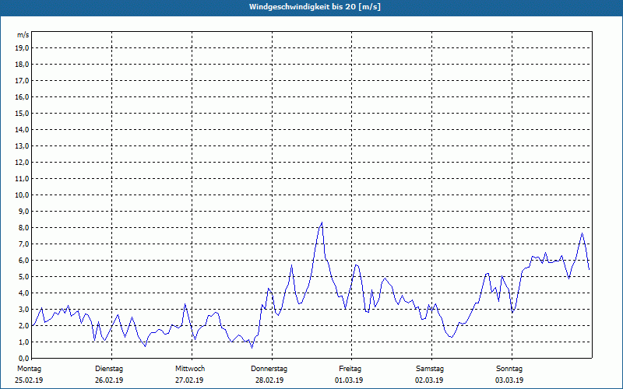Image resolution: width=623 pixels, height=389 pixels.
Task: Select the 'Montag' day label
Action: click(29, 369)
